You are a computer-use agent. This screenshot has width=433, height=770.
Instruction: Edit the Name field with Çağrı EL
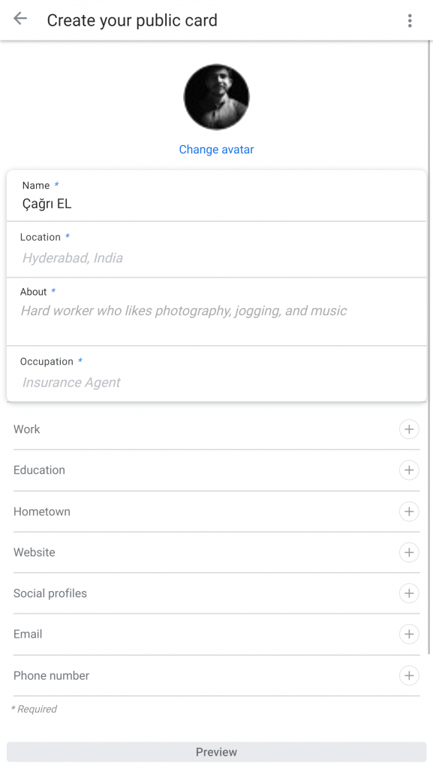pos(216,196)
